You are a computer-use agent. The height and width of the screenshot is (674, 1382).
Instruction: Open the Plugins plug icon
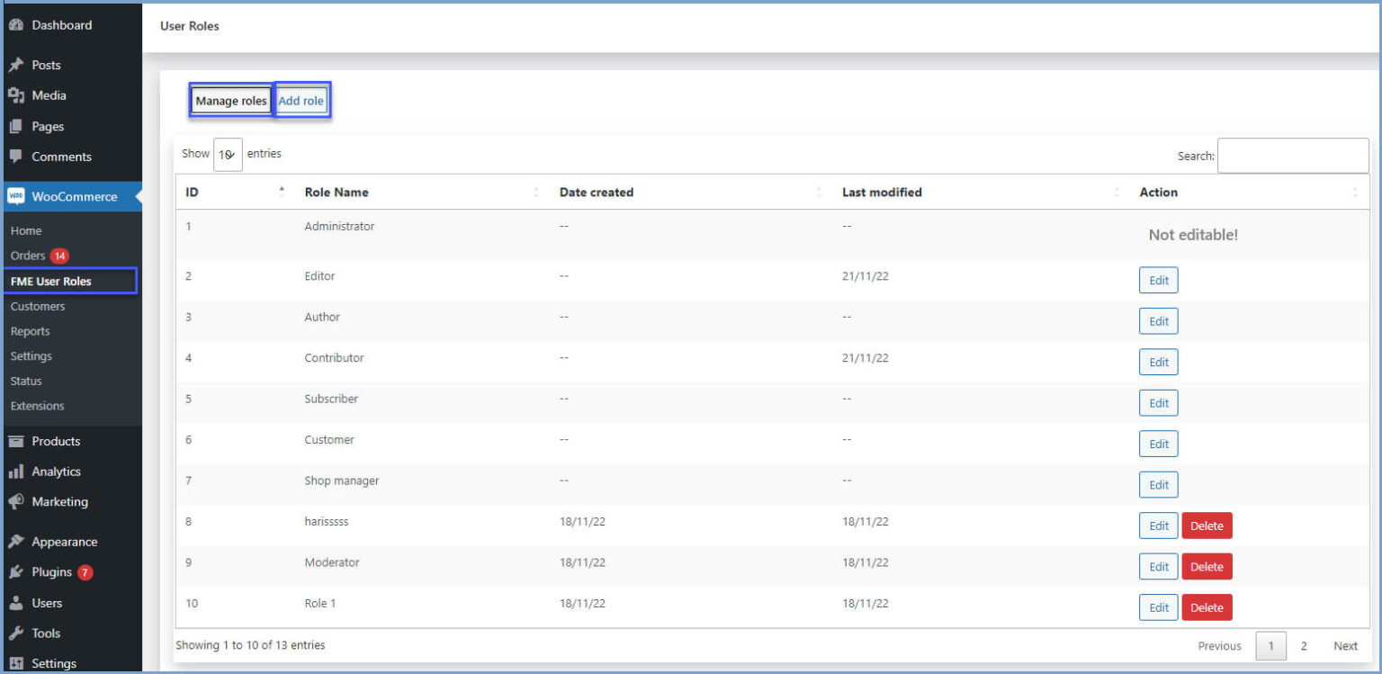click(16, 571)
